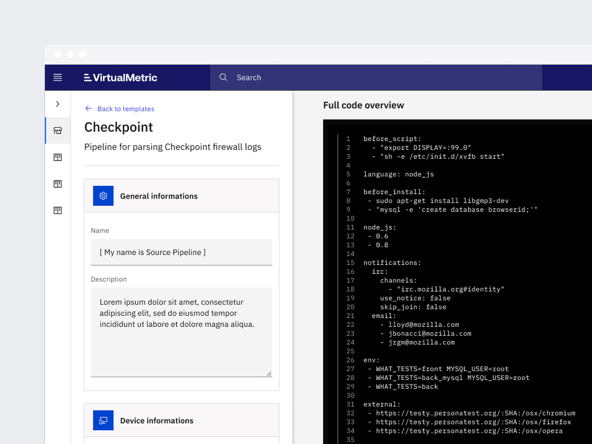Select the Checkpoint page title
Viewport: 592px width, 444px height.
click(118, 127)
